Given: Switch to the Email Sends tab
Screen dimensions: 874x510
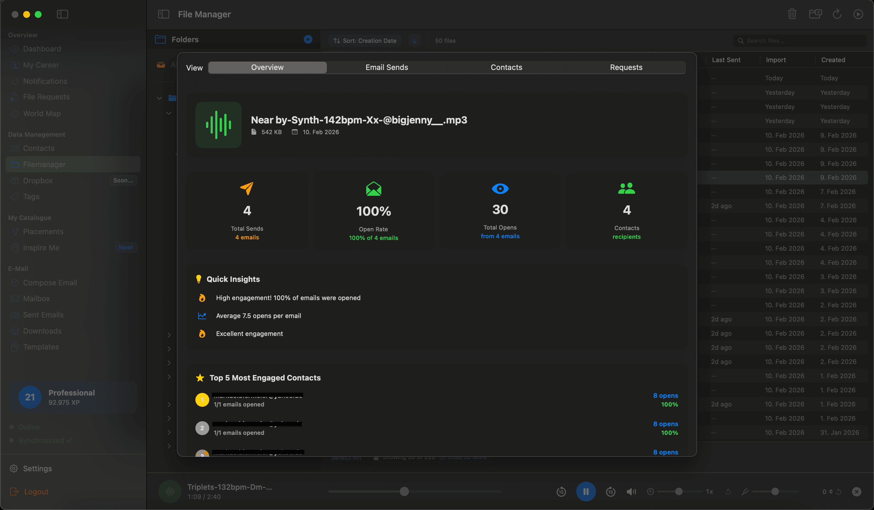Looking at the screenshot, I should point(386,67).
